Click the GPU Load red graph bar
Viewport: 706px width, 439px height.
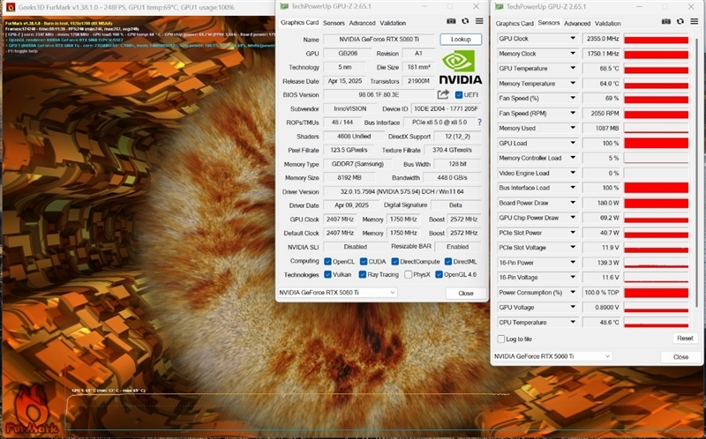click(x=656, y=143)
